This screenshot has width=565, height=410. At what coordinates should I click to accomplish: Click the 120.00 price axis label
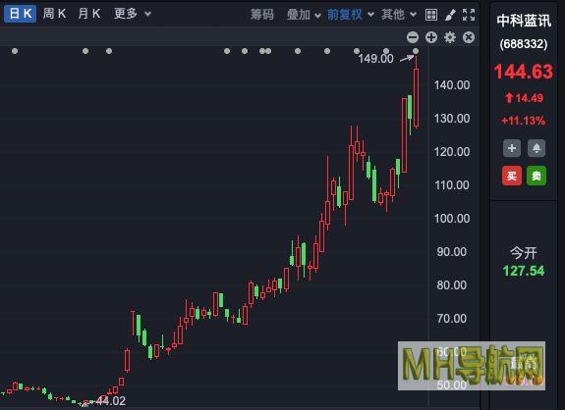click(452, 151)
